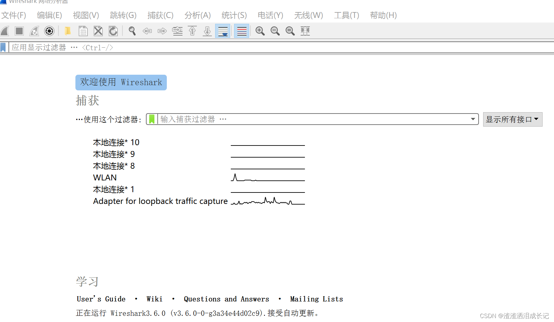Viewport: 554px width, 322px height.
Task: Open the 工具(T) menu
Action: [x=346, y=15]
